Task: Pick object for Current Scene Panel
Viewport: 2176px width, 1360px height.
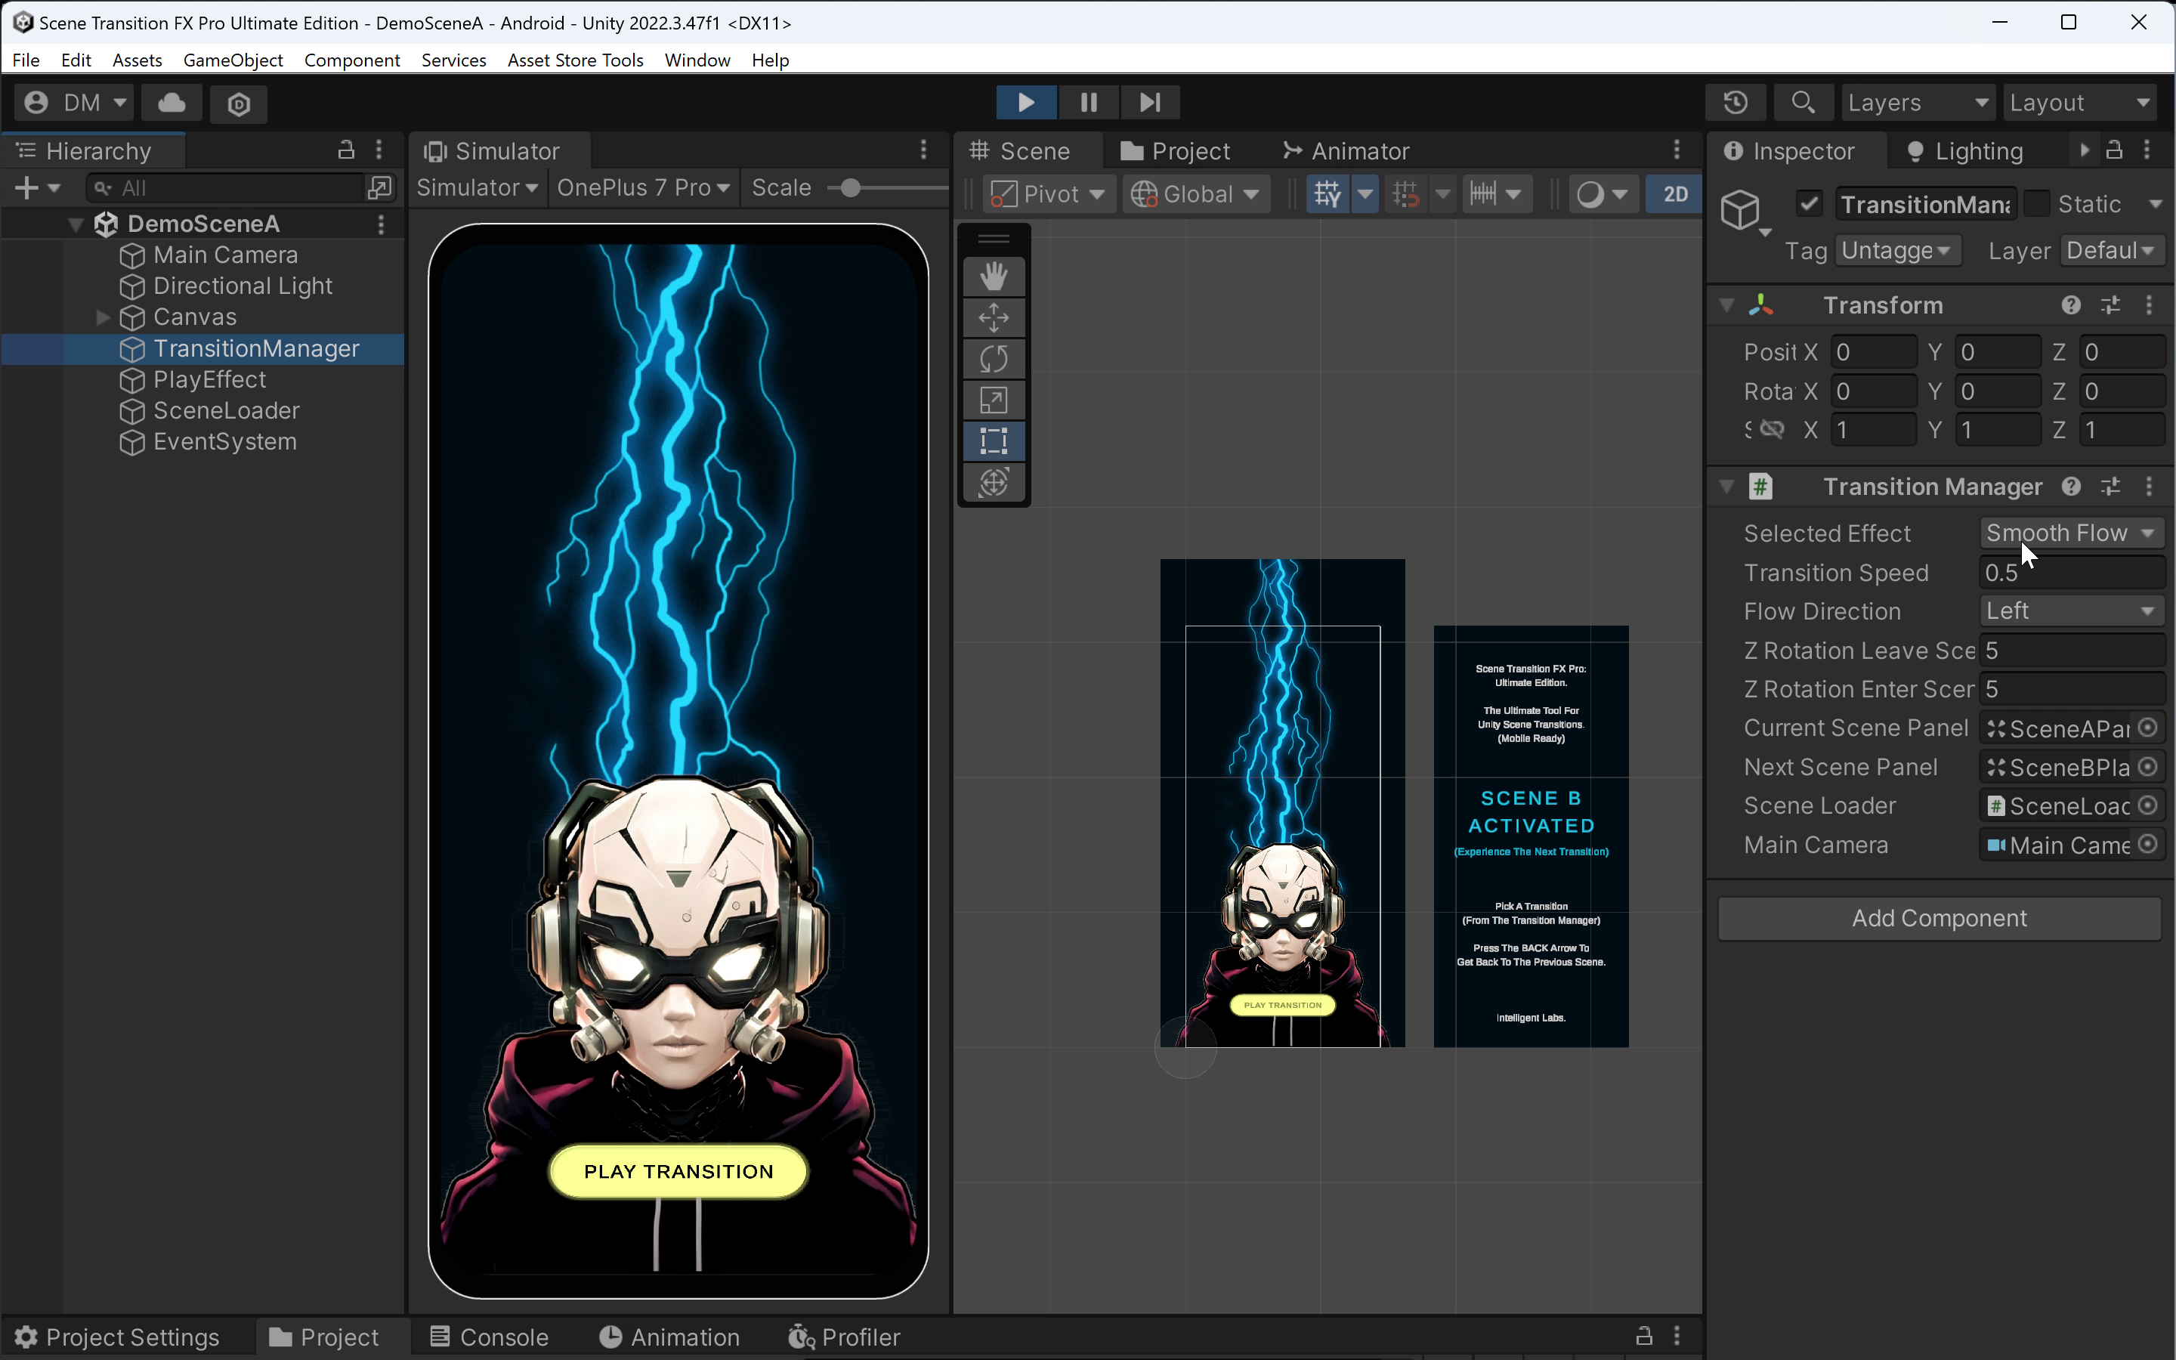Action: pyautogui.click(x=2148, y=728)
